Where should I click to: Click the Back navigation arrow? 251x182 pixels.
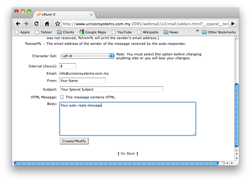point(18,23)
